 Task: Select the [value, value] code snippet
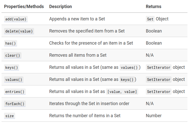click(x=122, y=92)
